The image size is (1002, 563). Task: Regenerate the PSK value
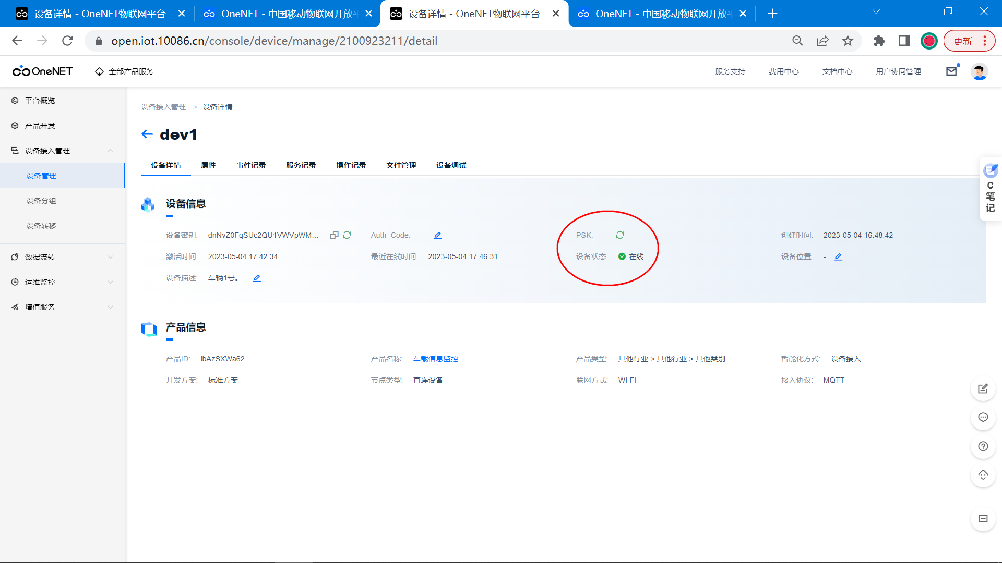click(620, 235)
